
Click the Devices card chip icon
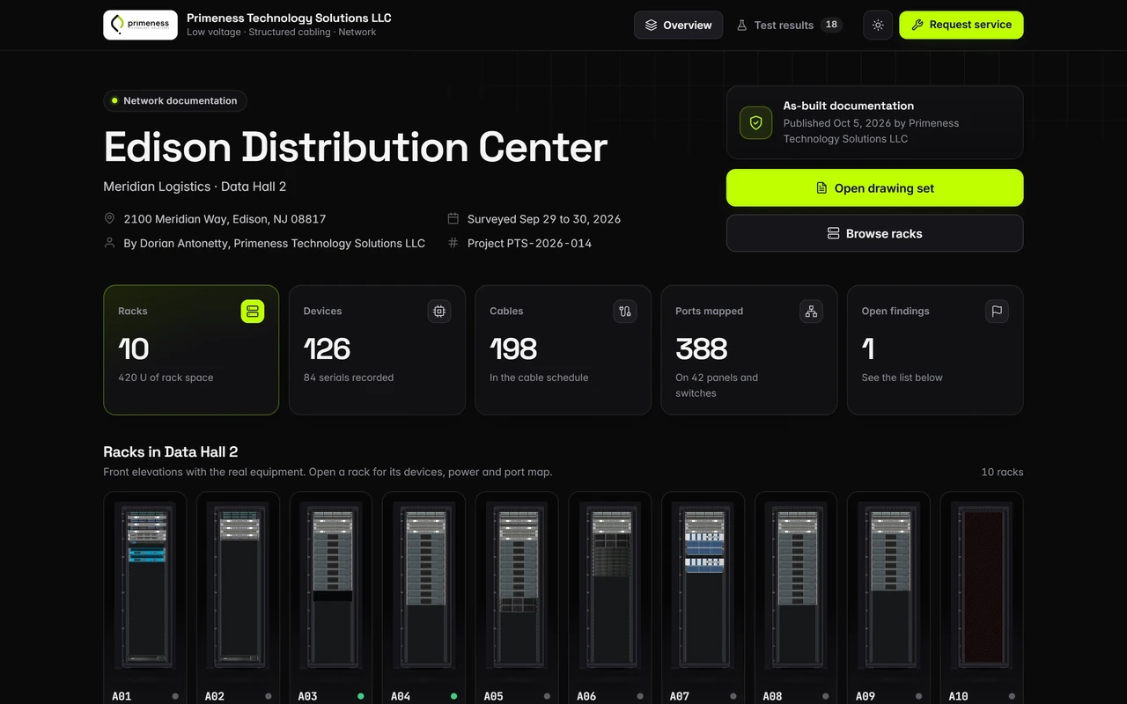pyautogui.click(x=438, y=311)
